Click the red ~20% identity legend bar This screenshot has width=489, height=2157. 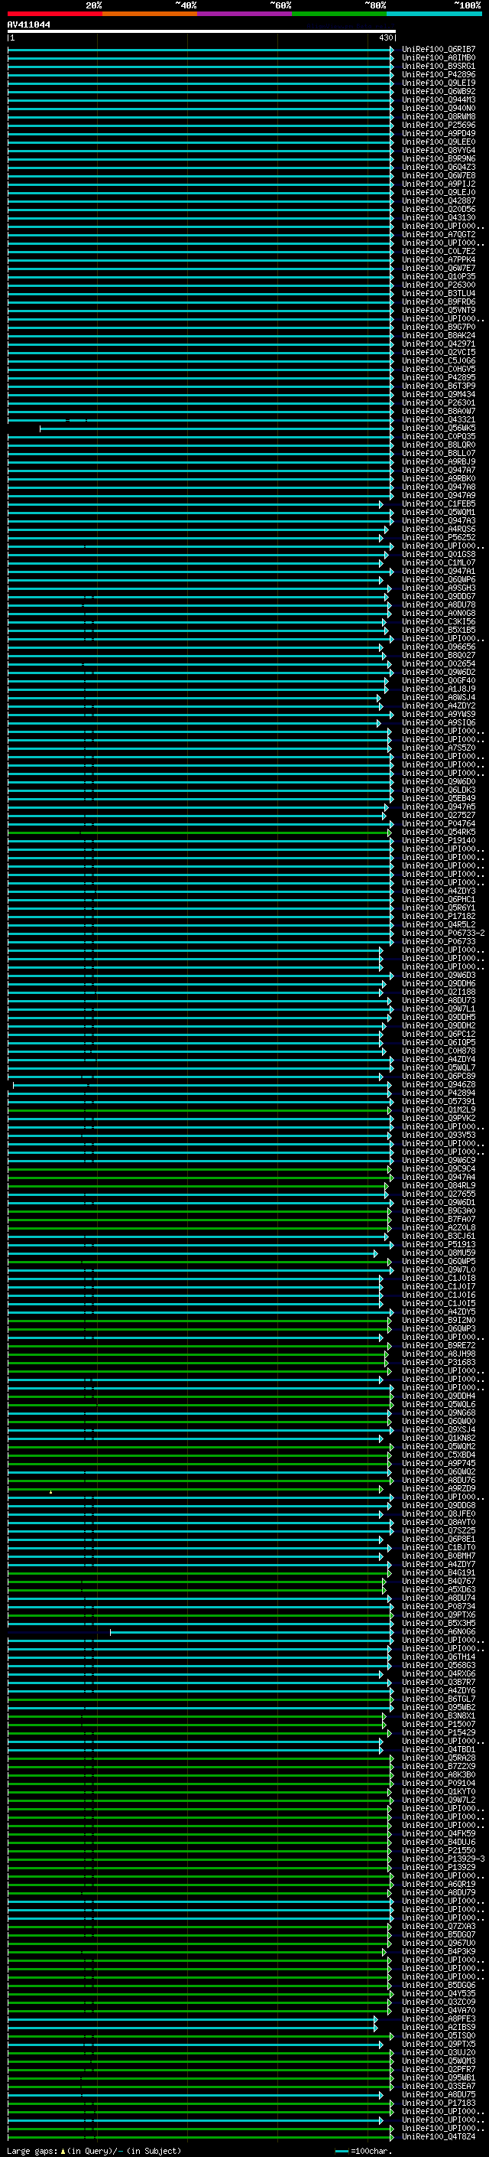click(x=54, y=14)
